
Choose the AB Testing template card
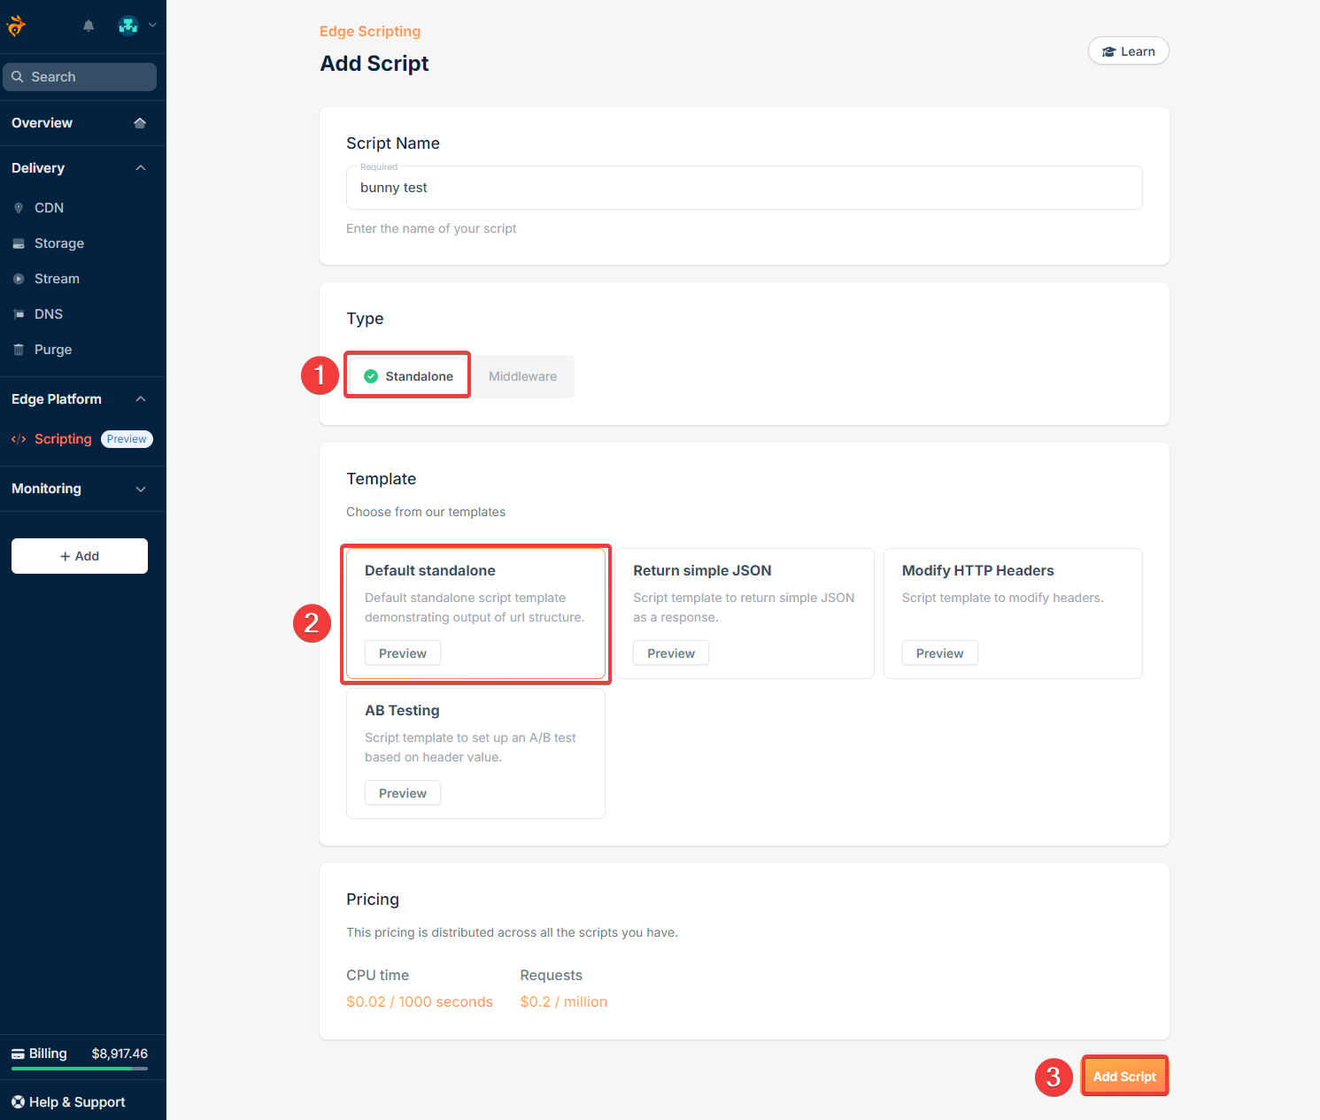tap(475, 753)
